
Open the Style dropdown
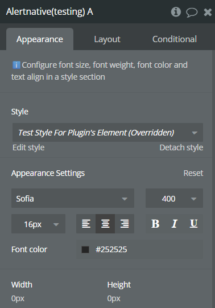108,133
